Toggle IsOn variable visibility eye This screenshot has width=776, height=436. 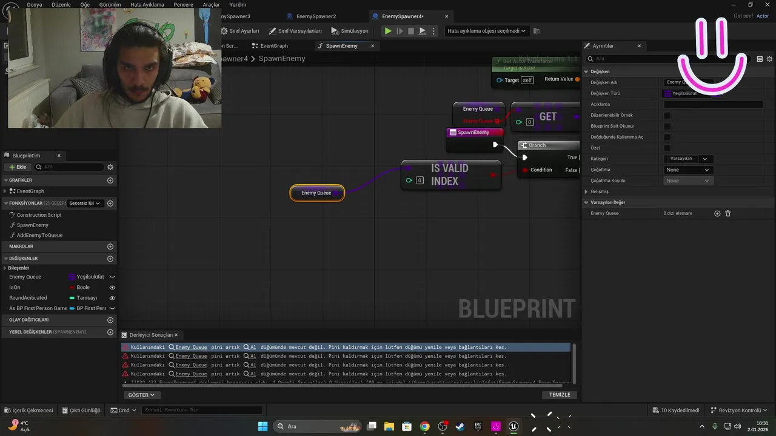coord(112,288)
